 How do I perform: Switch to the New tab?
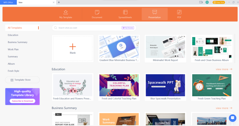(36, 2)
